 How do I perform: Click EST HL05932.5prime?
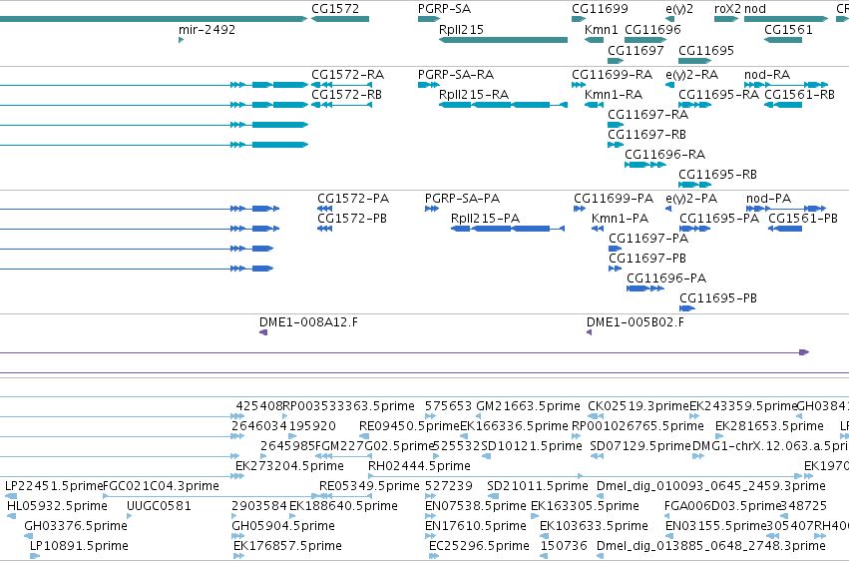pos(57,506)
